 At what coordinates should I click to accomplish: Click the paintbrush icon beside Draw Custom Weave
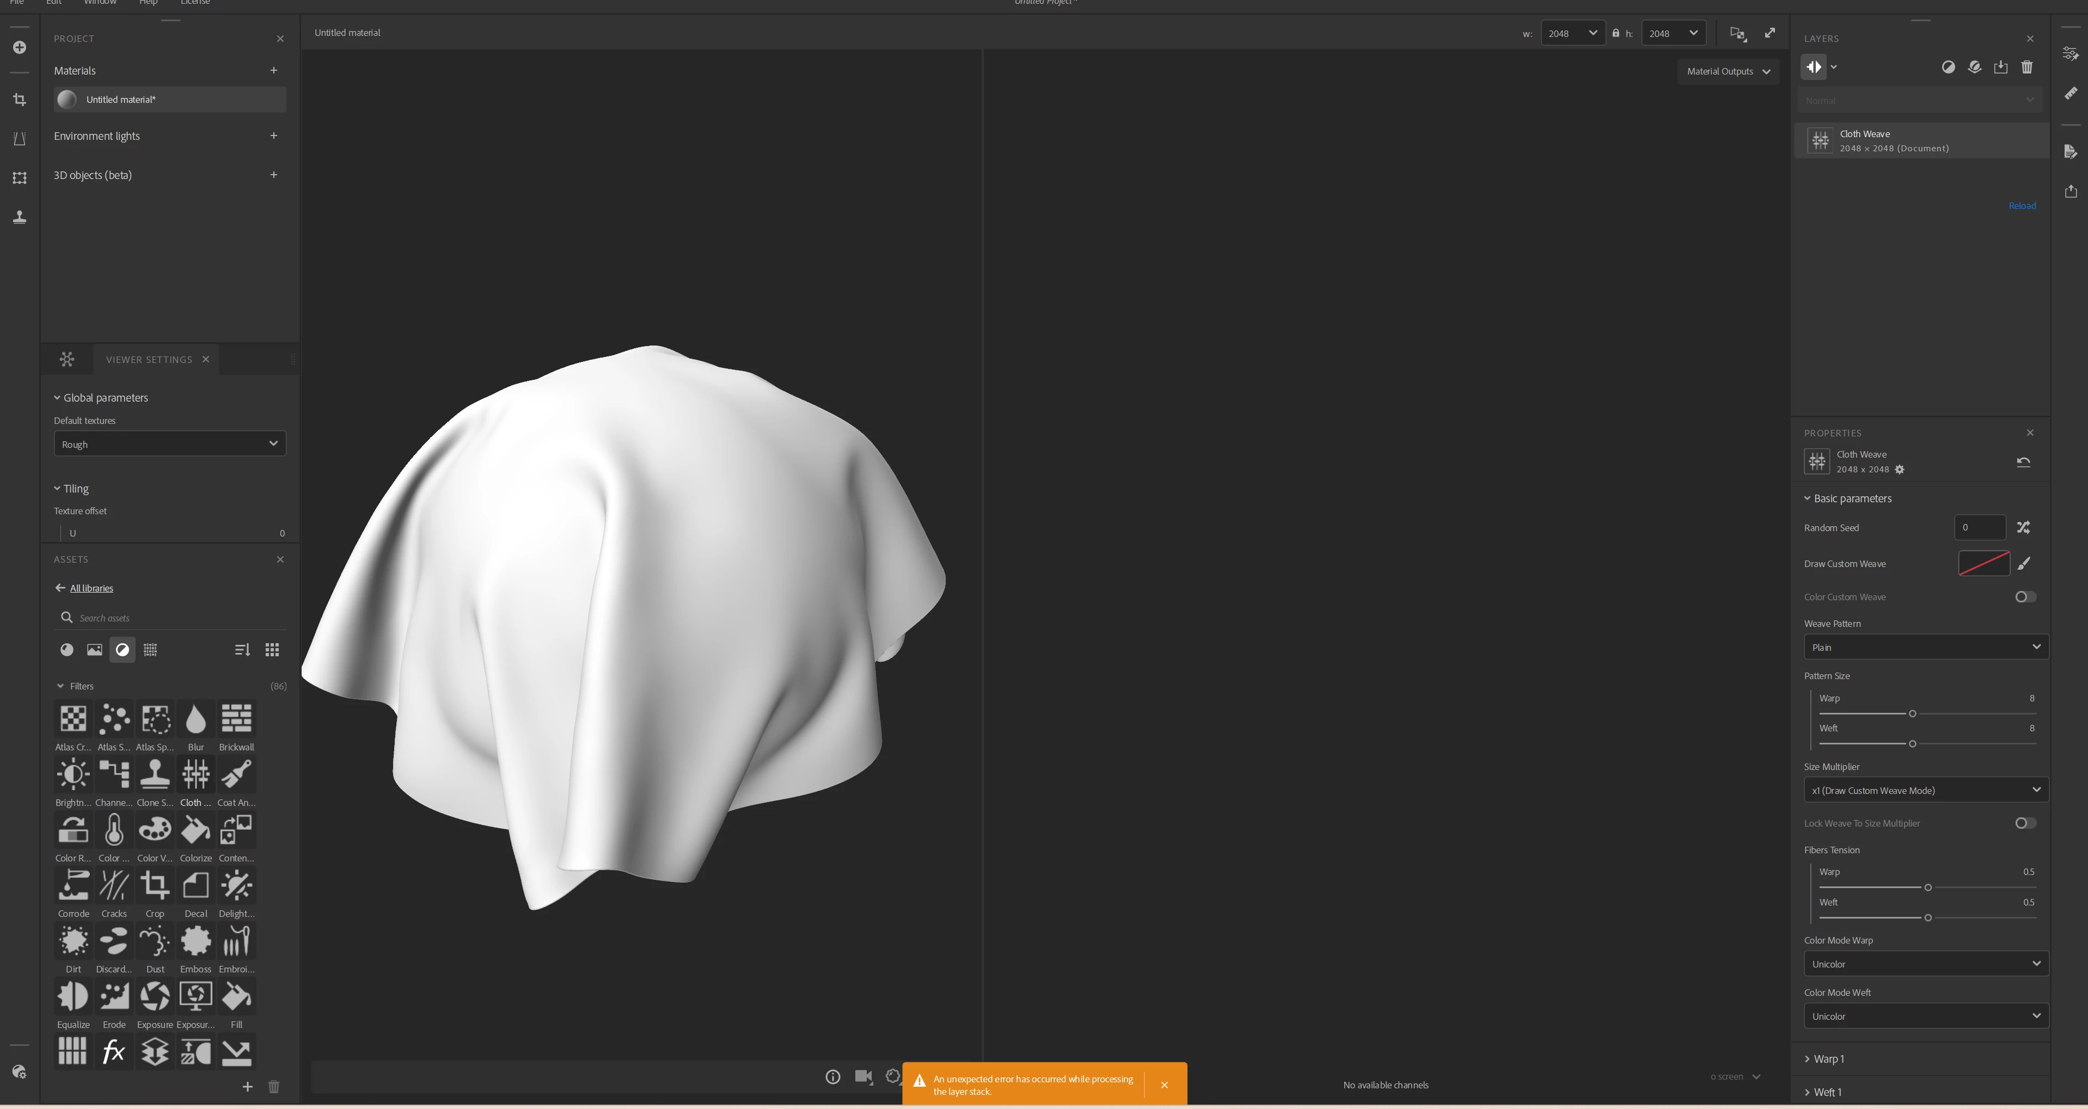coord(2024,564)
